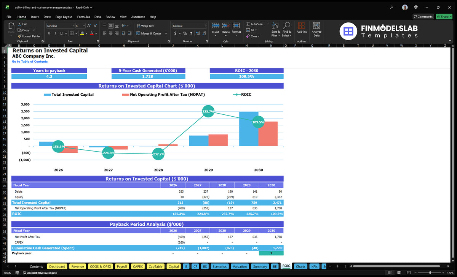457x277 pixels.
Task: Click the 225.7% ROIC chart marker
Action: click(x=208, y=111)
